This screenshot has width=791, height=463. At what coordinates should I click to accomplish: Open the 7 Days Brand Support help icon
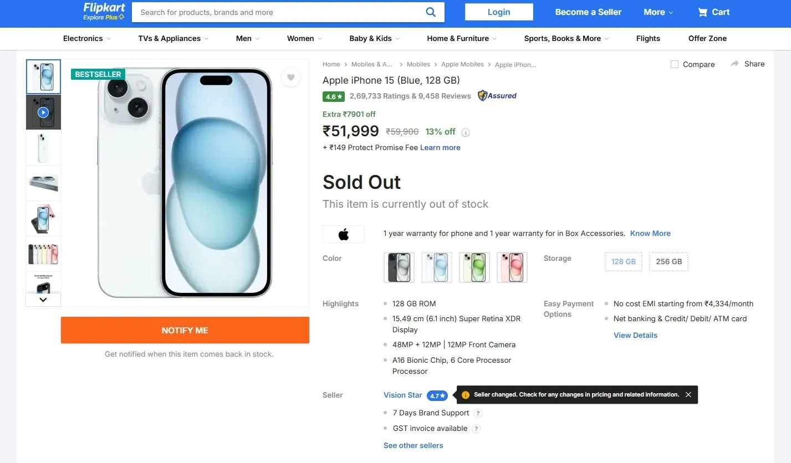point(478,413)
